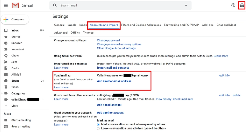Switch to Filters and Blocked Addresses tab
The height and width of the screenshot is (132, 246).
[141, 25]
